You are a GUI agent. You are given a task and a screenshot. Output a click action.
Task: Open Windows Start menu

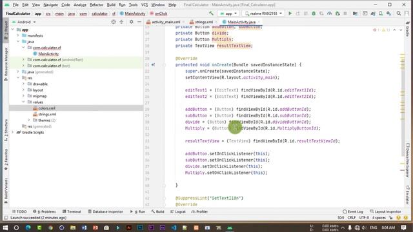[5, 227]
